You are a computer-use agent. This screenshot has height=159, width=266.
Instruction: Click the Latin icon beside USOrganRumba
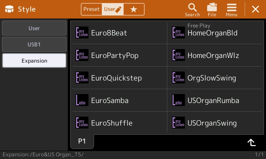(178, 100)
